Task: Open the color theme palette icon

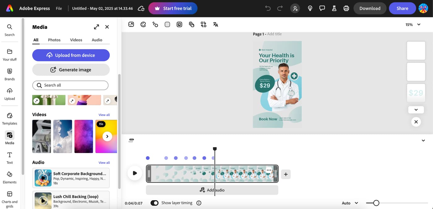Action: (143, 24)
